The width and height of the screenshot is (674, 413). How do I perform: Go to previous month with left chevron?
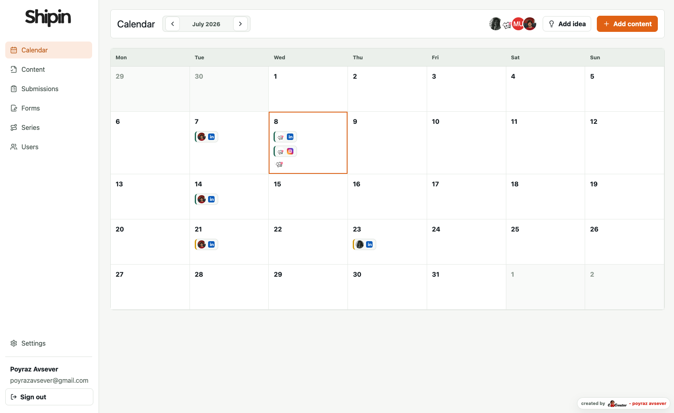[x=173, y=24]
